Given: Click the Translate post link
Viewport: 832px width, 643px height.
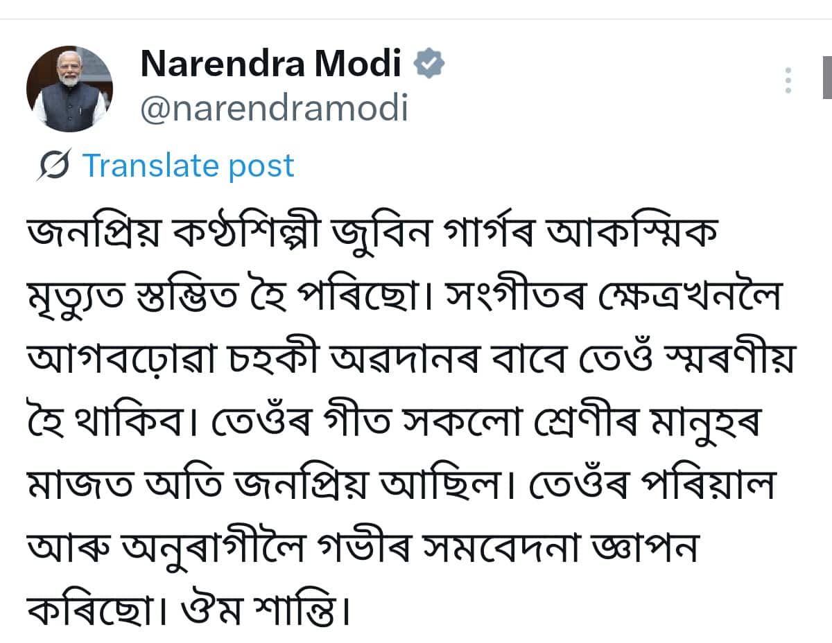Looking at the screenshot, I should (x=188, y=166).
